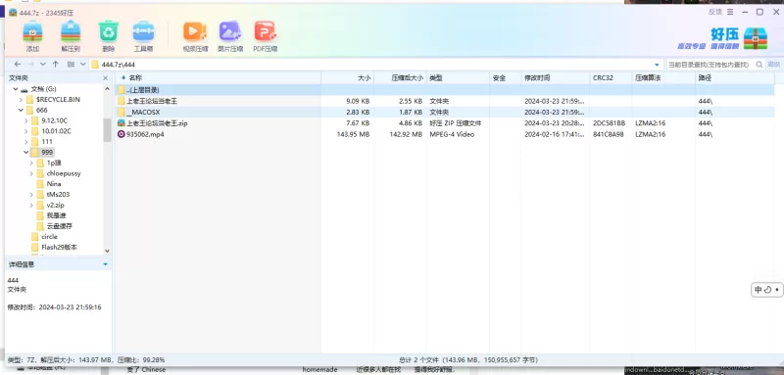Click the 高级 advanced search link
The width and height of the screenshot is (784, 375).
tap(773, 65)
